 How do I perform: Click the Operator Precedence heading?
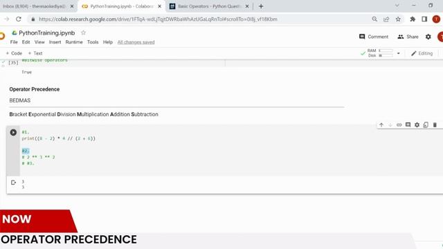(x=35, y=89)
